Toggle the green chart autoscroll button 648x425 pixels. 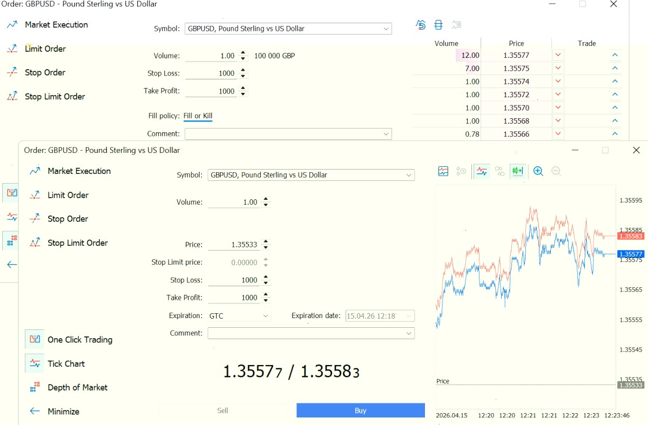point(517,171)
